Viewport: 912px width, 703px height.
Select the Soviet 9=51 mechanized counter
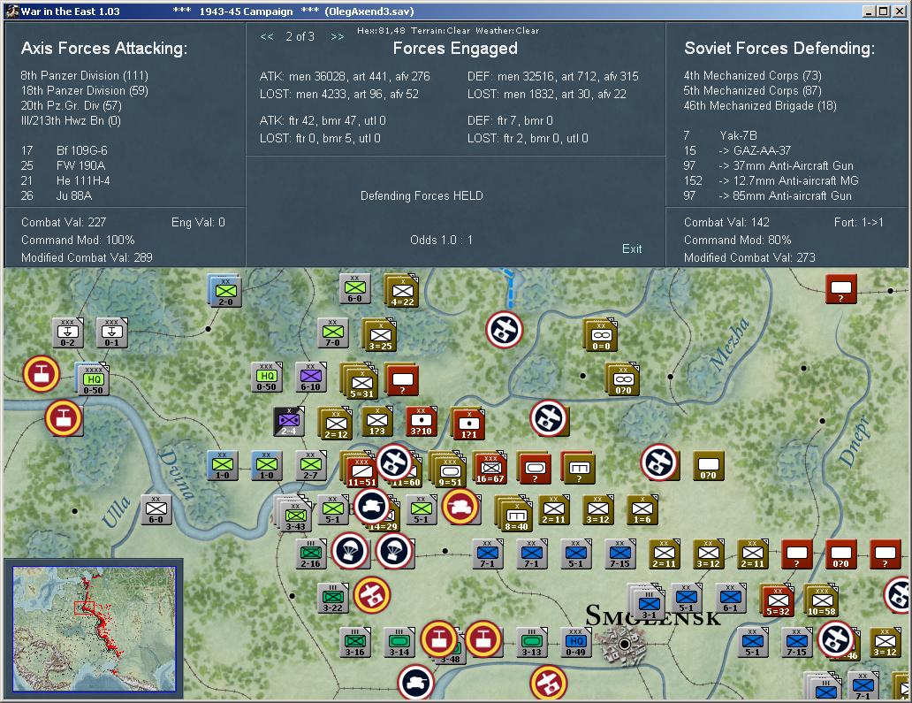click(450, 470)
